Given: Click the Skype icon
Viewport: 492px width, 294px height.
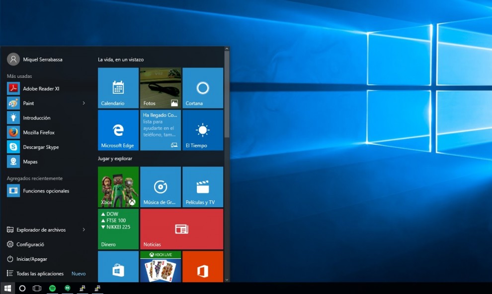Looking at the screenshot, I should pos(13,147).
